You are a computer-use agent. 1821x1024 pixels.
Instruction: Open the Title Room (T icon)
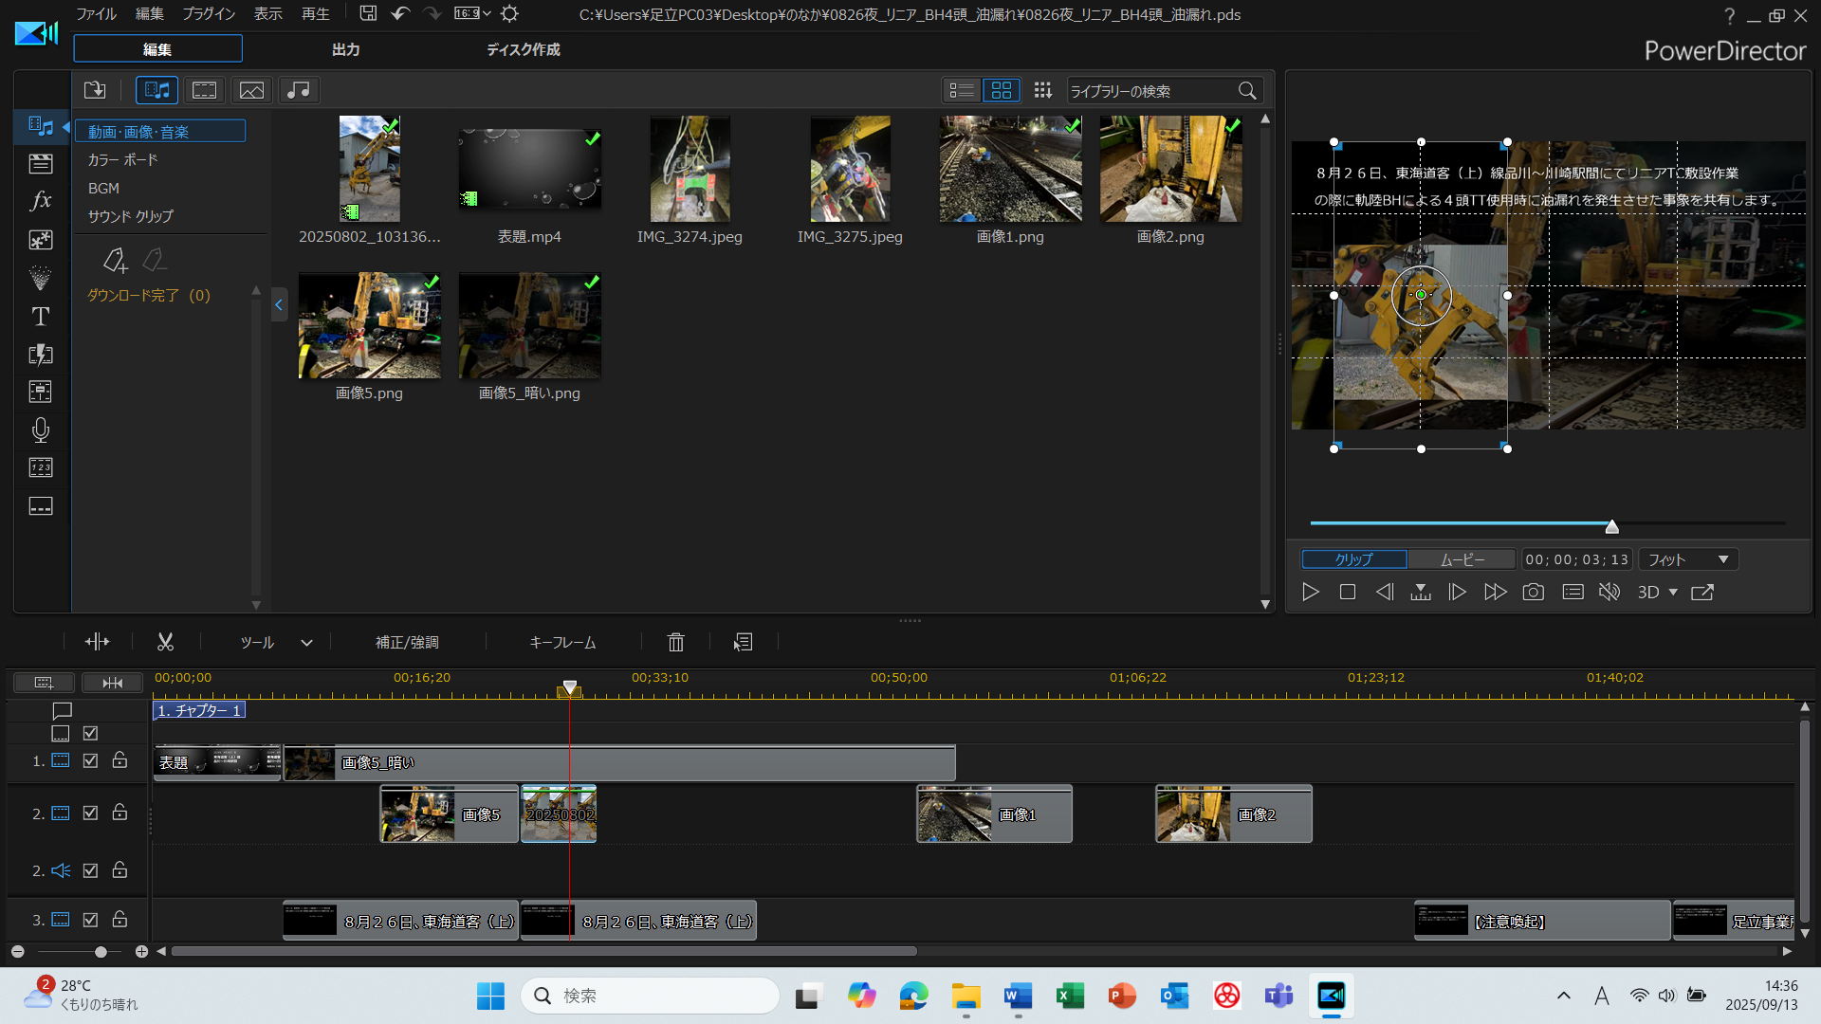coord(41,317)
